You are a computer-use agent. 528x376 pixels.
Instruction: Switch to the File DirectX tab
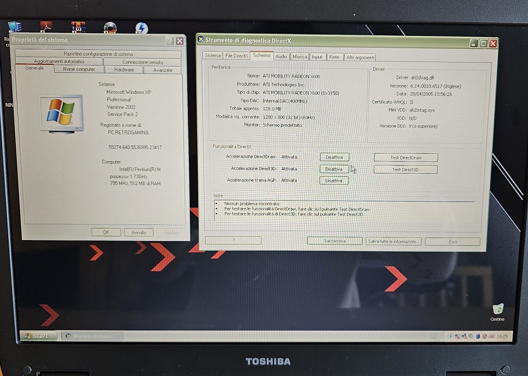coord(236,56)
